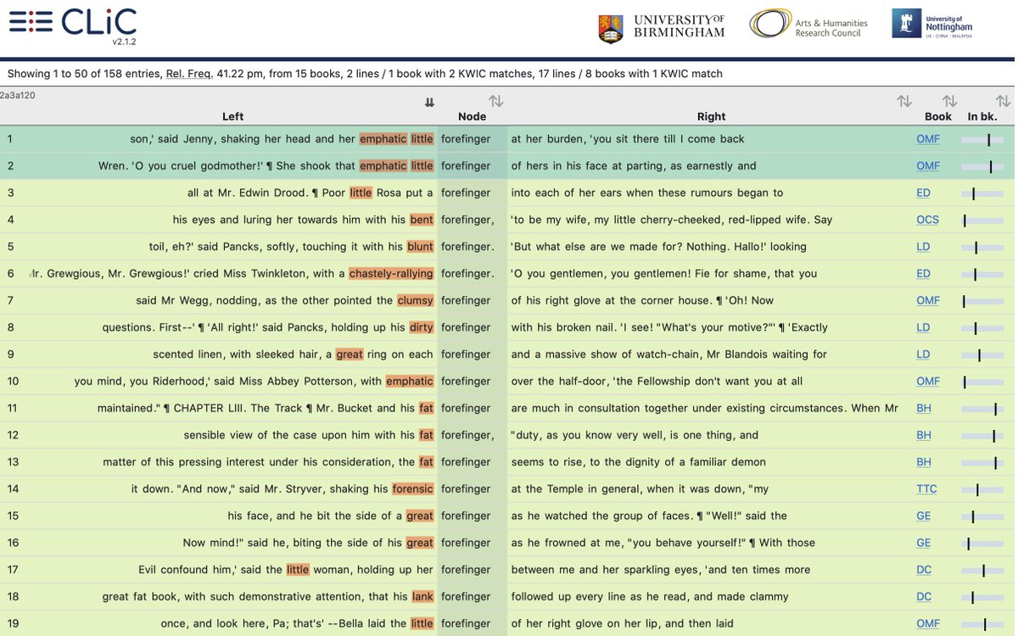
Task: Select highlighted word 'forensic' in row 14
Action: [412, 489]
